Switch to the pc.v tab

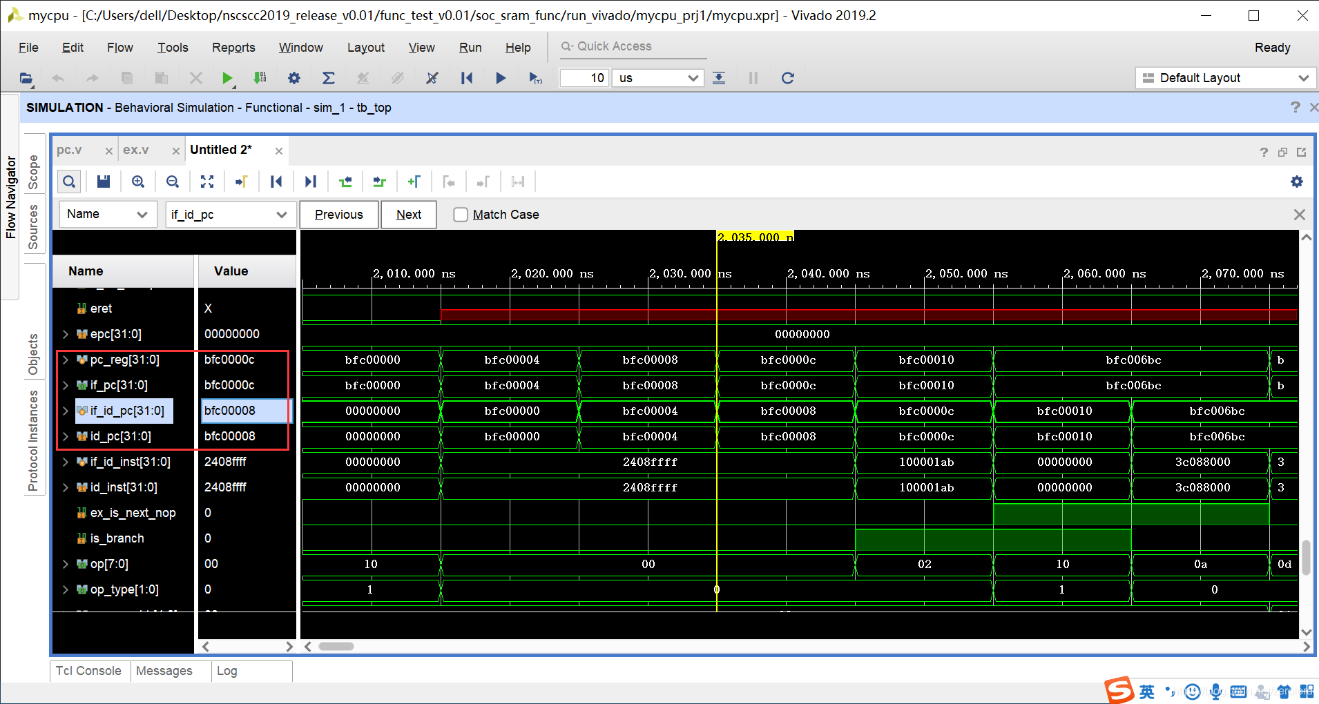(69, 150)
